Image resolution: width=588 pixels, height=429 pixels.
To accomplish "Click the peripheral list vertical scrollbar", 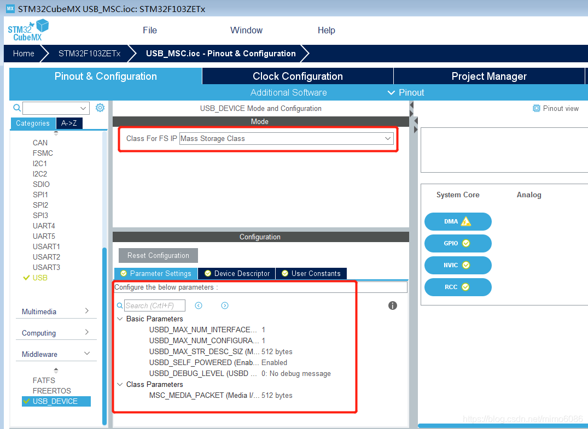I will (104, 336).
